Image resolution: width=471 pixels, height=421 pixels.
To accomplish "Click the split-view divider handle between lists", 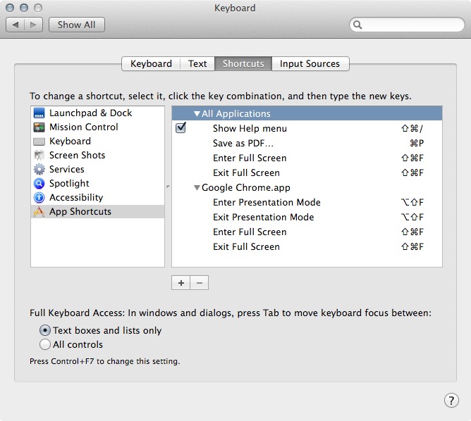I will [168, 187].
